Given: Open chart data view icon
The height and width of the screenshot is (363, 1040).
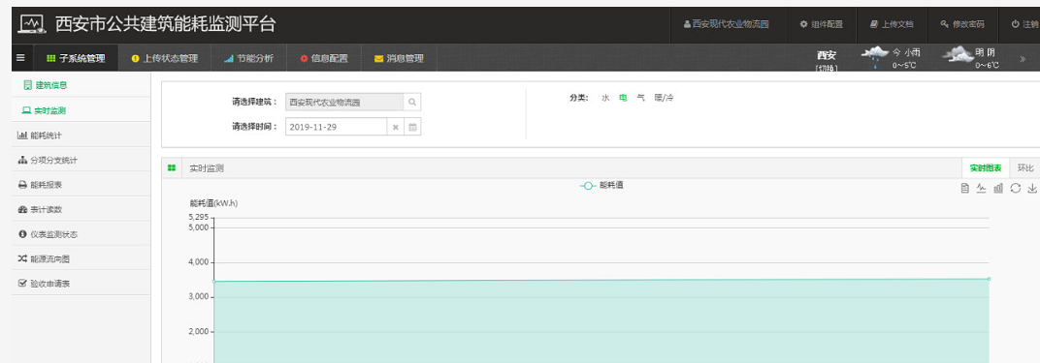Looking at the screenshot, I should [965, 189].
